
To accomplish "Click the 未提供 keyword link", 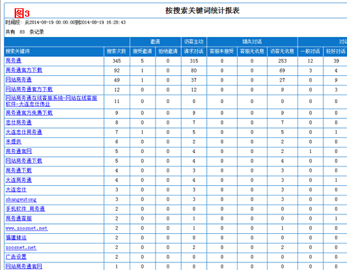I will [x=13, y=142].
